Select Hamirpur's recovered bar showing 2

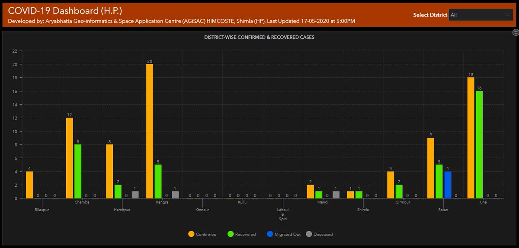[x=118, y=191]
